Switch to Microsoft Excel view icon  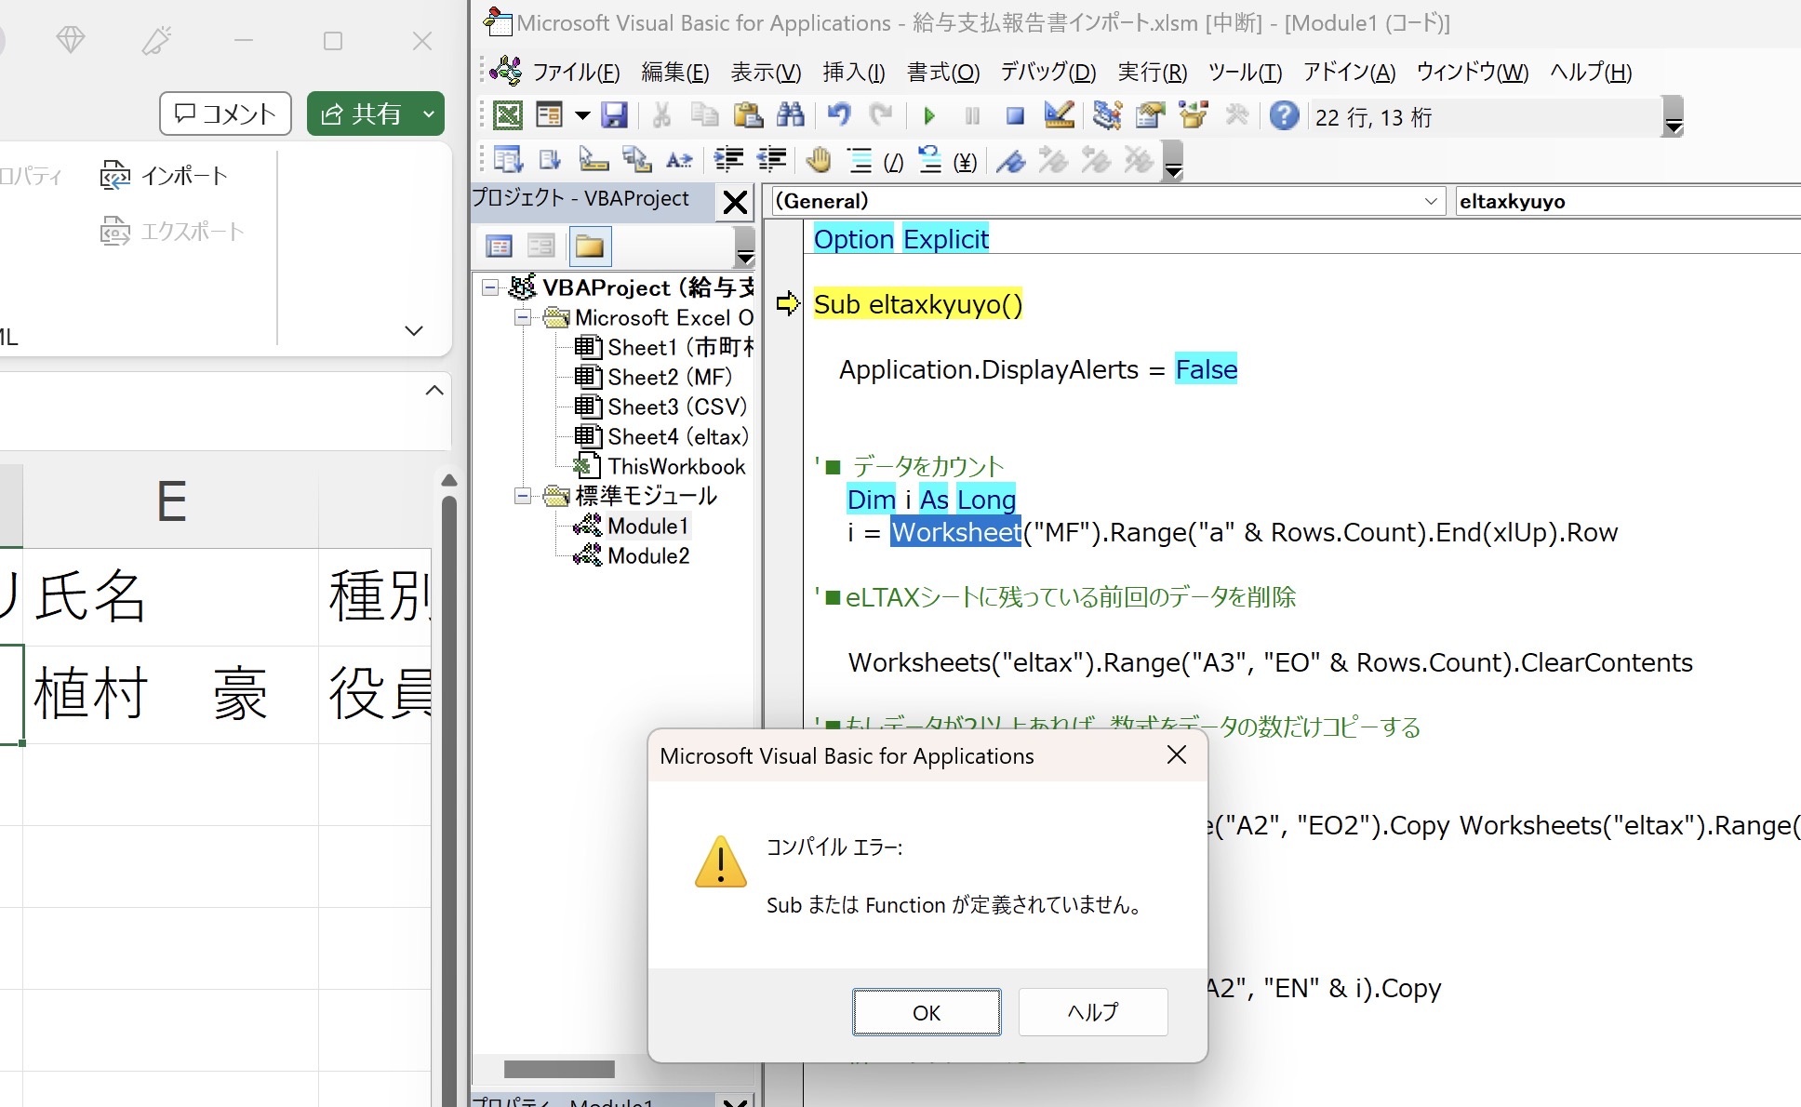point(507,115)
